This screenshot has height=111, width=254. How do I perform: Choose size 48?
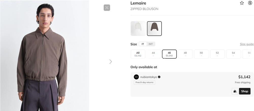185,54
